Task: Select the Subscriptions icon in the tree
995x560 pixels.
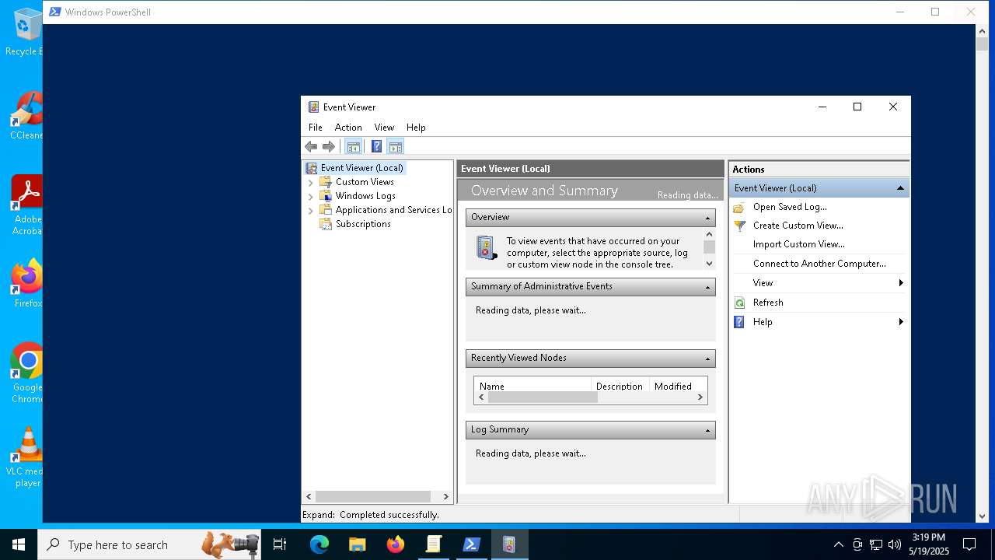Action: click(x=326, y=224)
